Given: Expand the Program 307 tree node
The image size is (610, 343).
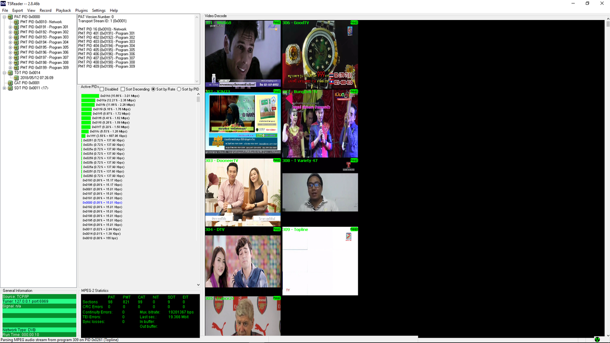Looking at the screenshot, I should [10, 58].
